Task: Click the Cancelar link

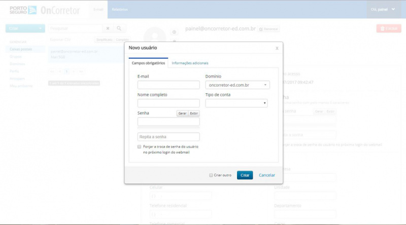Action: pyautogui.click(x=267, y=175)
